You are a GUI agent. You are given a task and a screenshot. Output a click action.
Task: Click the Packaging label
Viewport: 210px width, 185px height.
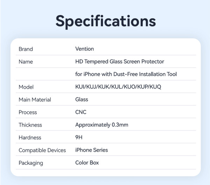pyautogui.click(x=31, y=163)
